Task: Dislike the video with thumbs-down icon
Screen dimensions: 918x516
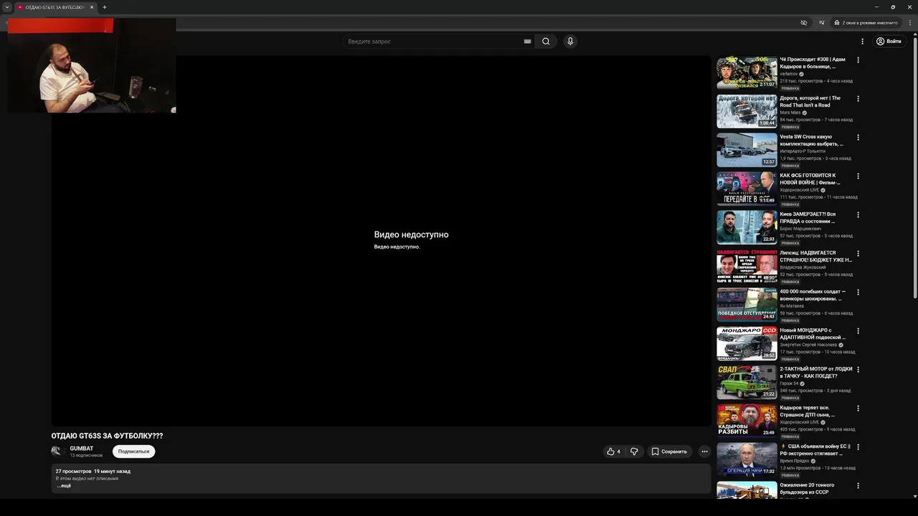Action: [x=634, y=451]
